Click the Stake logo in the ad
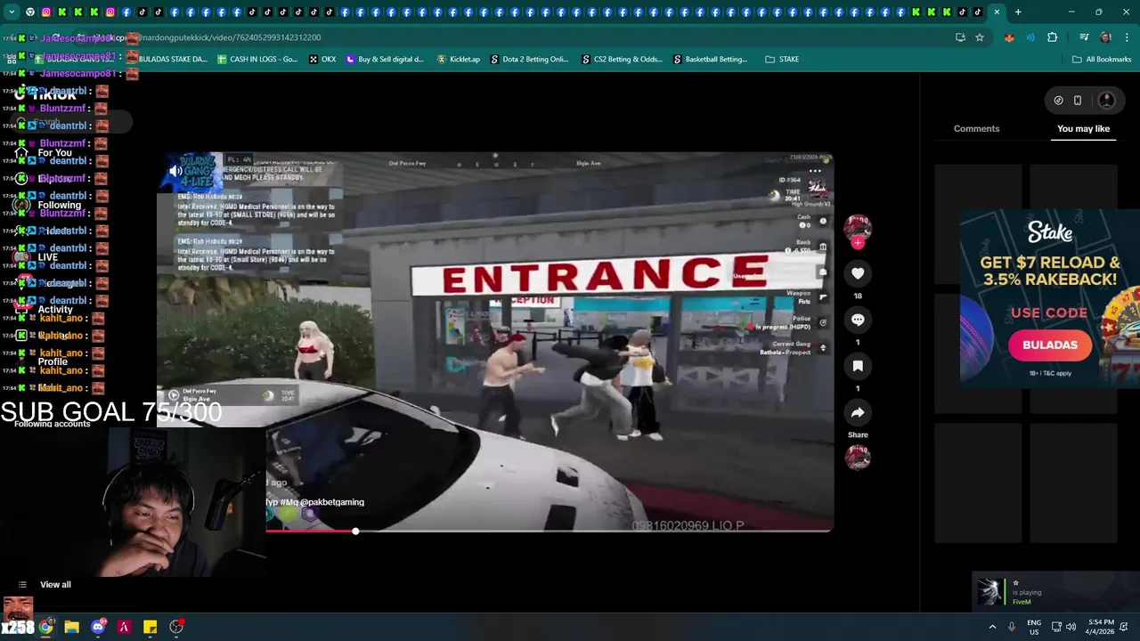The image size is (1140, 641). coord(1050,232)
